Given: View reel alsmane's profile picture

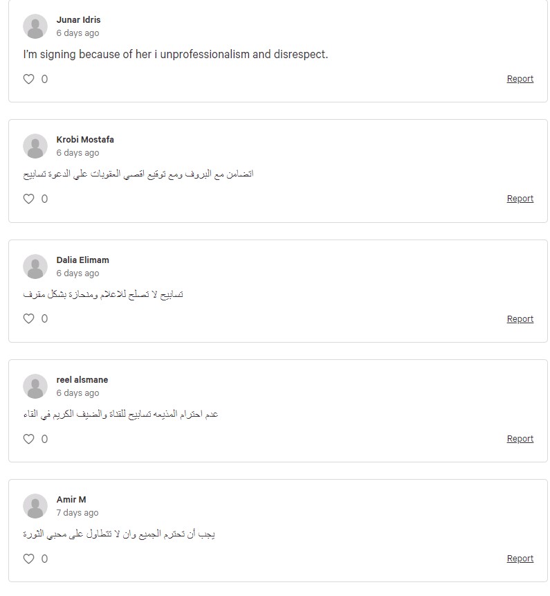Looking at the screenshot, I should coord(35,386).
